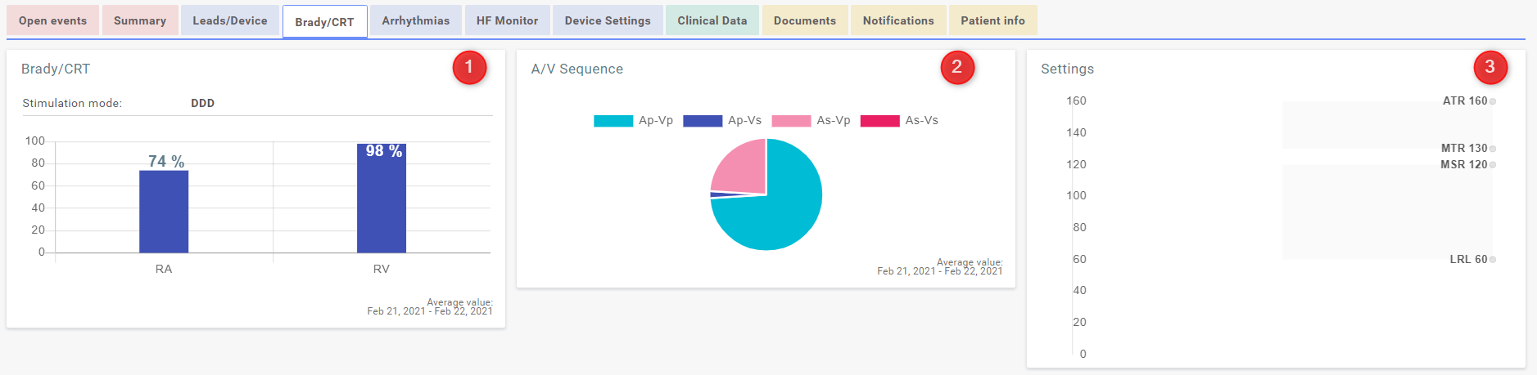Open the Open events tab
Screen dimensions: 1537x375
[52, 20]
